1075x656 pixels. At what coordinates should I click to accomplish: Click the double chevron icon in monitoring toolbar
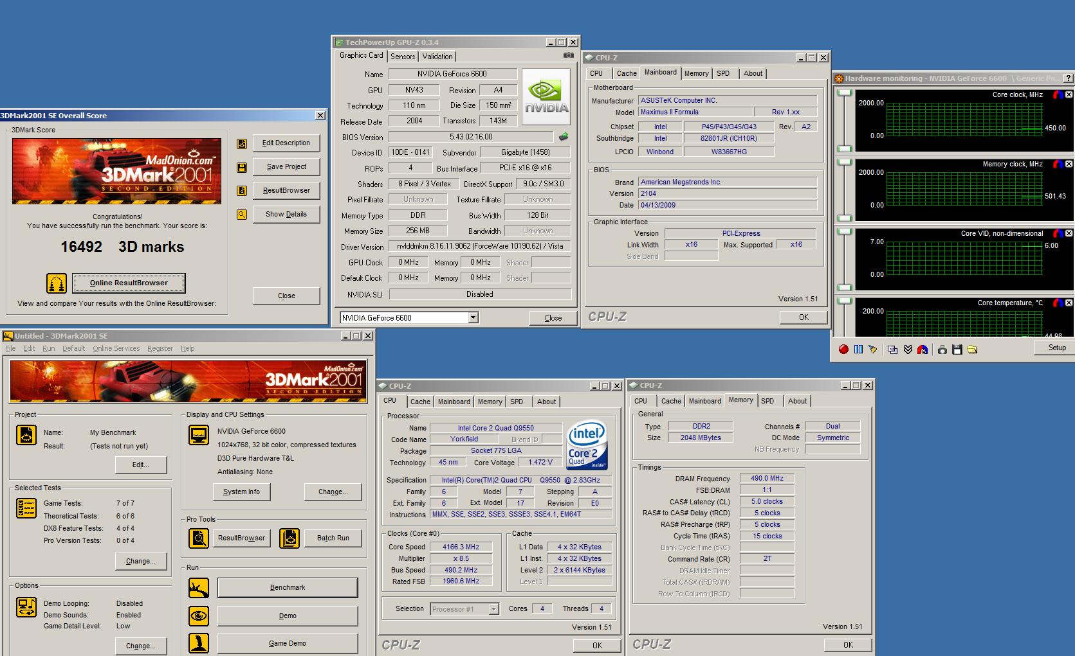coord(908,349)
